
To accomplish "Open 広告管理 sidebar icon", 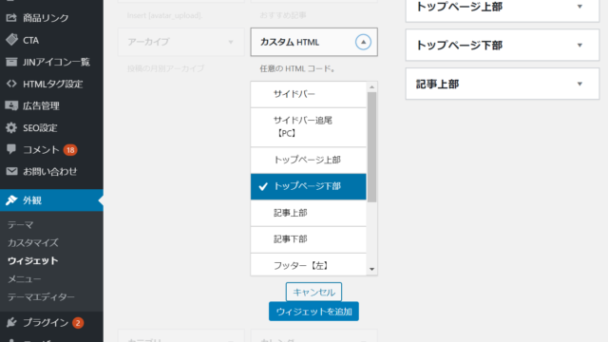I will [x=11, y=105].
